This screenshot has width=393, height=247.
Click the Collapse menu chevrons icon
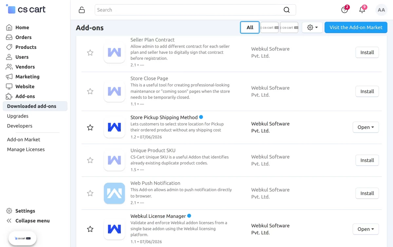(9, 221)
